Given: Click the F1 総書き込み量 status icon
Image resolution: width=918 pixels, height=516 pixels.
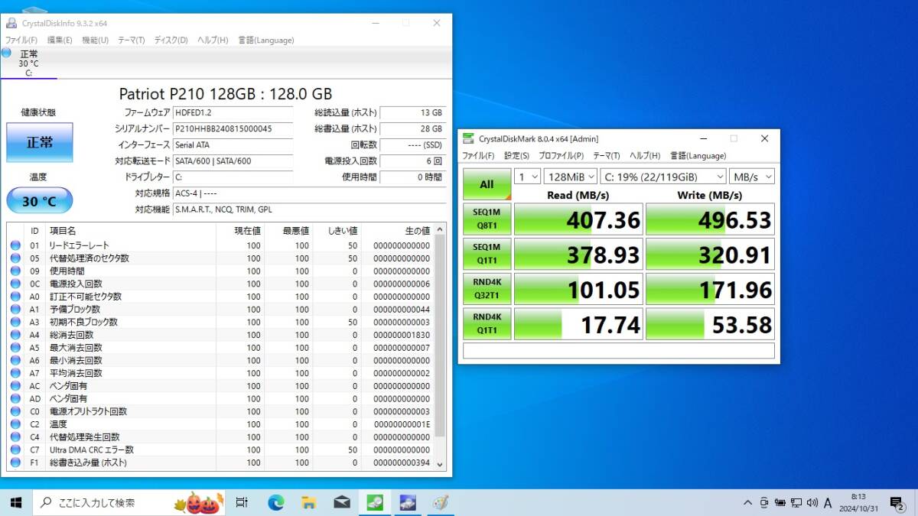Looking at the screenshot, I should coord(15,462).
